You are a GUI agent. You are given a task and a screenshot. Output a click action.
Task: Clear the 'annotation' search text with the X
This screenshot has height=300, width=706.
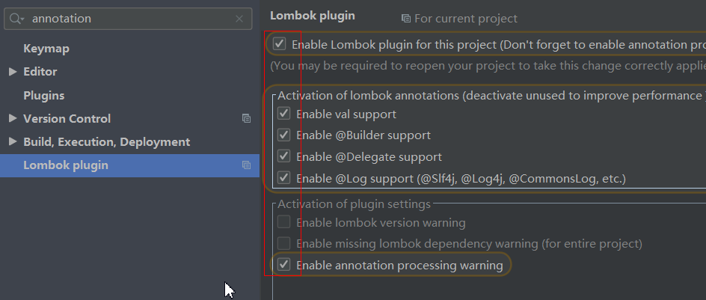[239, 19]
